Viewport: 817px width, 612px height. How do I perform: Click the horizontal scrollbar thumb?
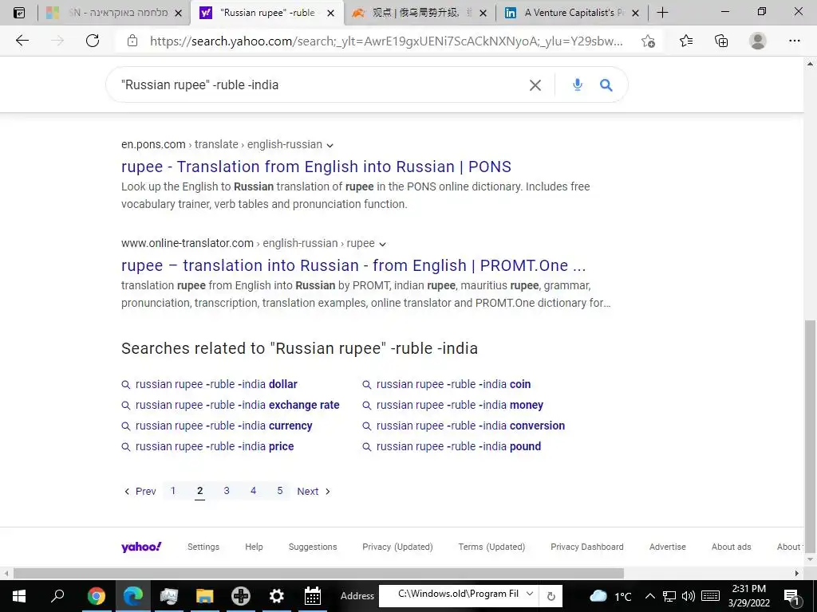coord(318,574)
